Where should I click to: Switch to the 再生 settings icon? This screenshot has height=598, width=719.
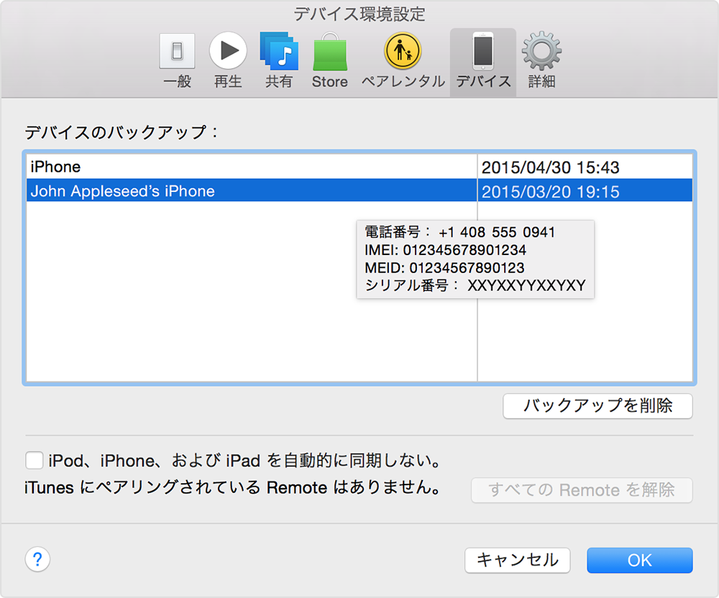(228, 51)
